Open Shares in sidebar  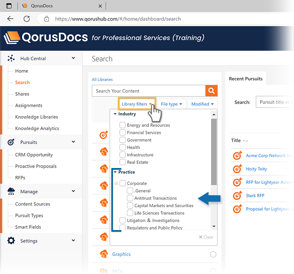point(22,94)
